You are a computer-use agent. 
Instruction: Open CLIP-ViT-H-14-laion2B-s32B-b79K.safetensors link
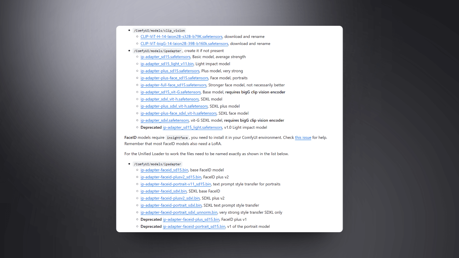tap(181, 37)
